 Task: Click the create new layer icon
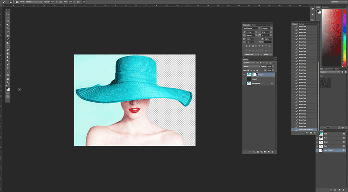point(268,151)
